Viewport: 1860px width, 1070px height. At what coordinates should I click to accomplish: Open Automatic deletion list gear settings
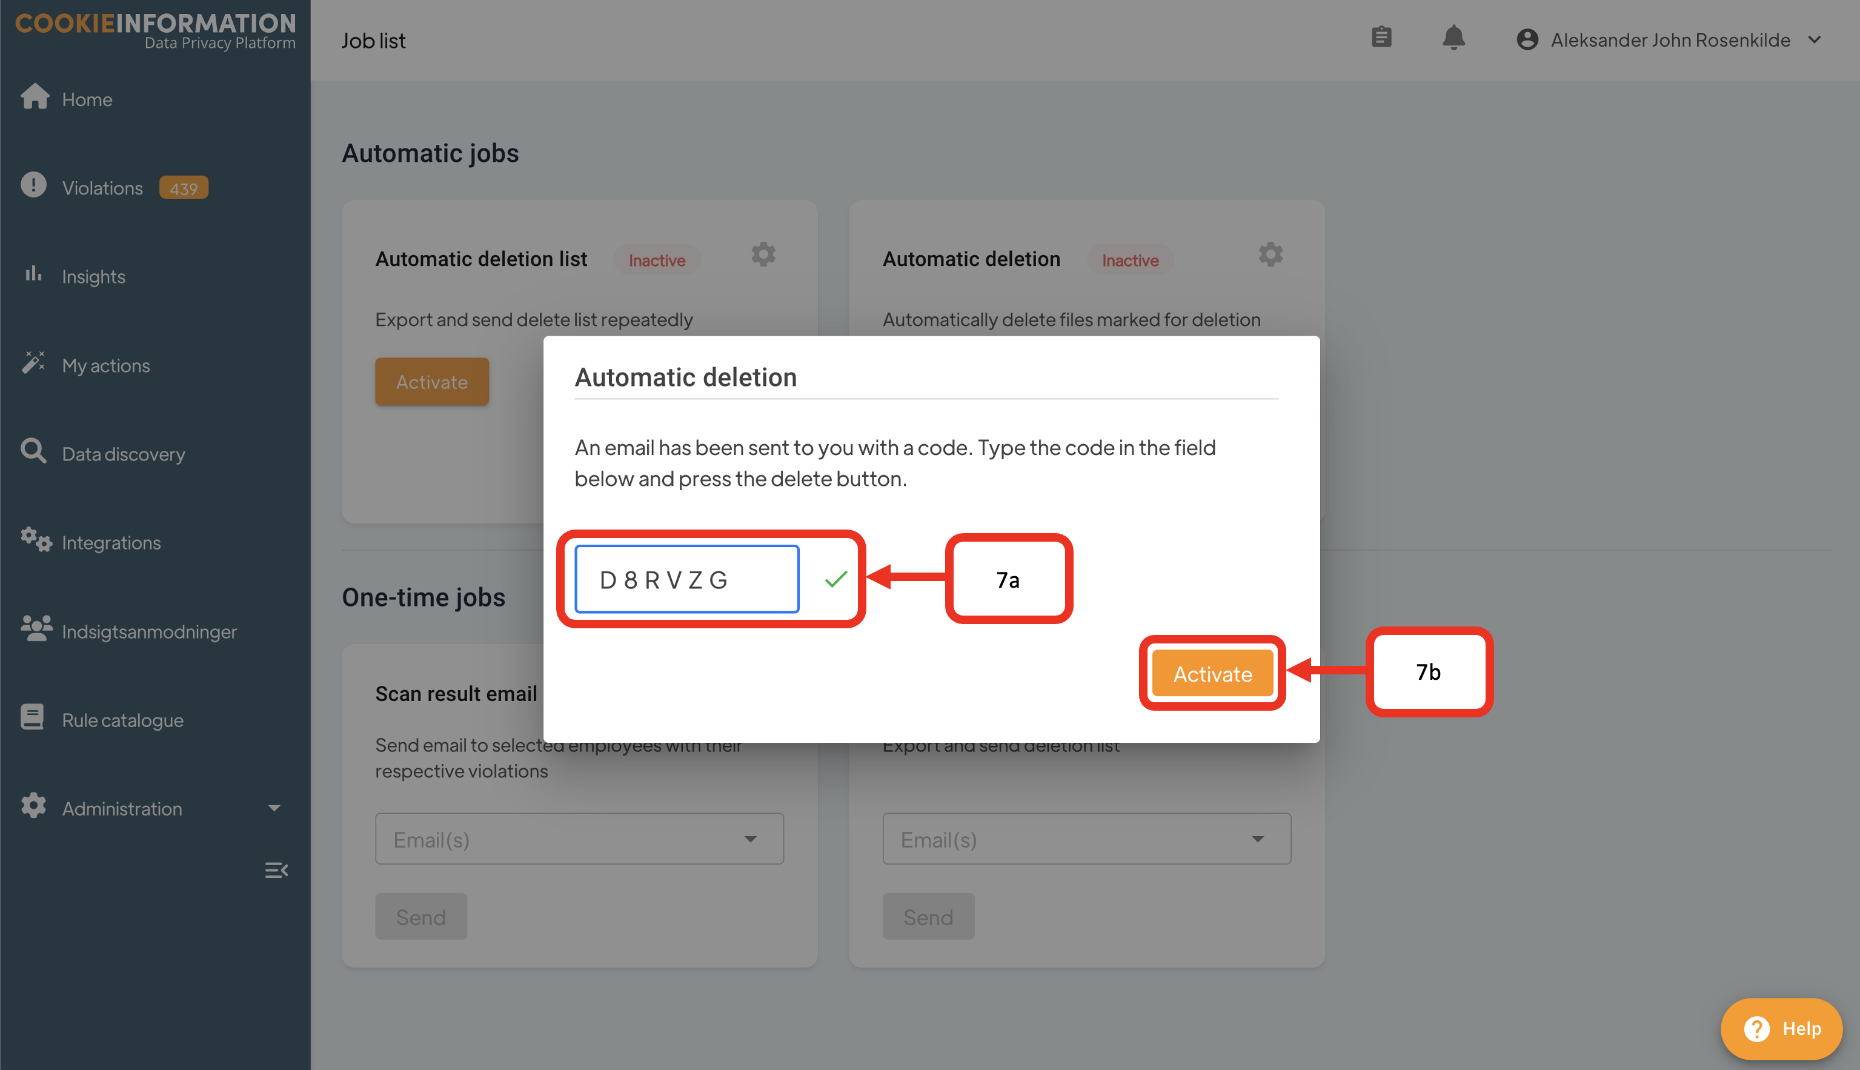tap(763, 255)
